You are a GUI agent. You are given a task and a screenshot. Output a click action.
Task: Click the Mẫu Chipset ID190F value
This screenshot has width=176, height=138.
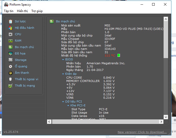pos(110,39)
